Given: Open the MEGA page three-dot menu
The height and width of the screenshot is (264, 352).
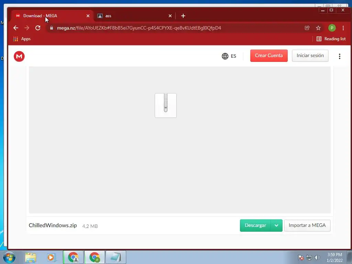Looking at the screenshot, I should [x=339, y=56].
